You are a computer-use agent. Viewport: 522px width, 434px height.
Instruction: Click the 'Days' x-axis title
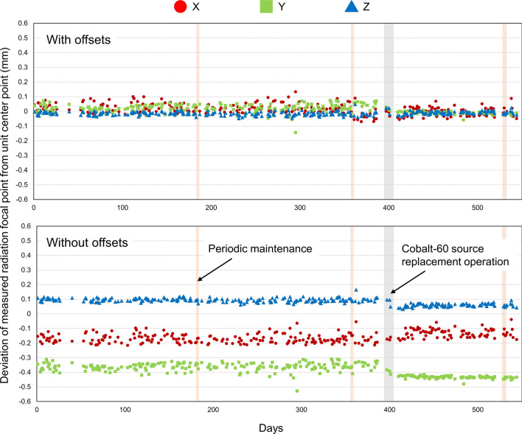271,428
